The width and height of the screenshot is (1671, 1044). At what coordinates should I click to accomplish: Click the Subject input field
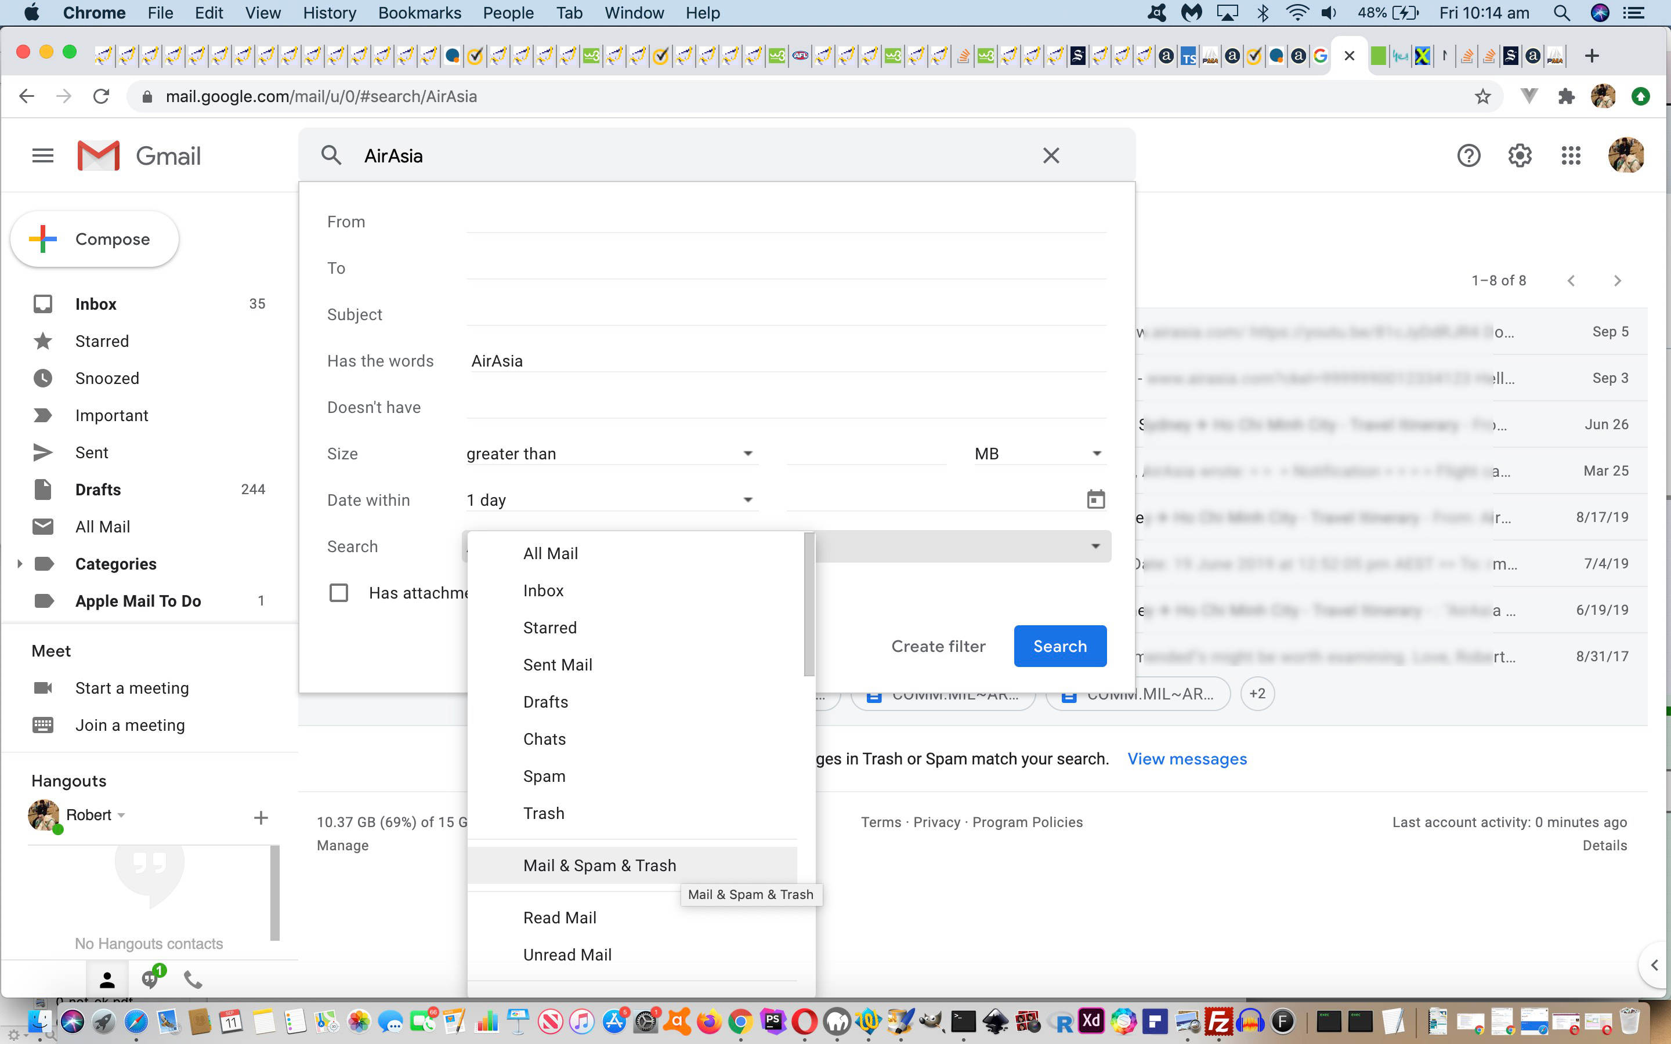click(x=759, y=314)
